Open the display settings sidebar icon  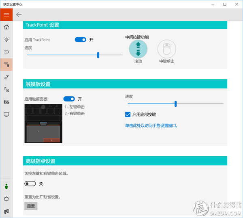(x=6, y=114)
